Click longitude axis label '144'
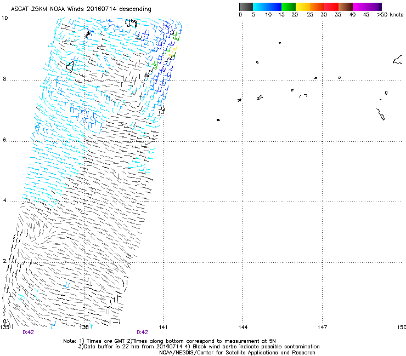 point(243,328)
